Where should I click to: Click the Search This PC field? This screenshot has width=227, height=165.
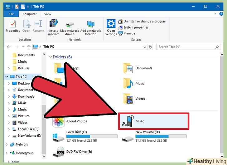coord(188,47)
